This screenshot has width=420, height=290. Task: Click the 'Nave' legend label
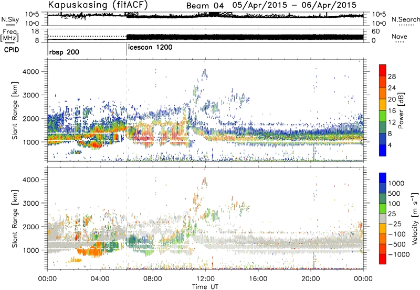click(400, 37)
